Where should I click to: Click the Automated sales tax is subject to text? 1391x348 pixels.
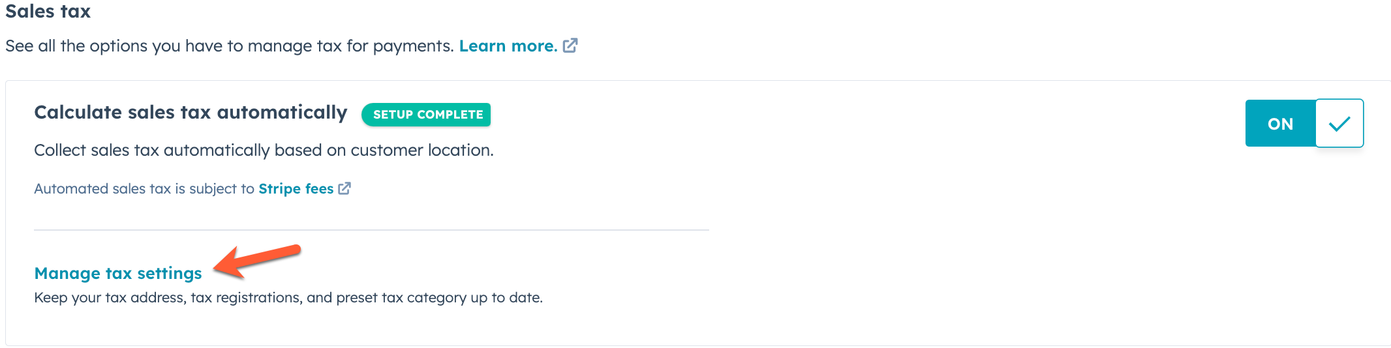coord(144,189)
